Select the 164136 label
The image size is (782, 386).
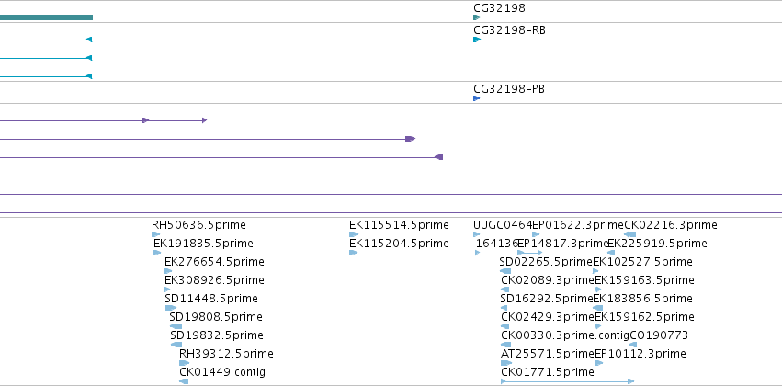click(x=497, y=244)
